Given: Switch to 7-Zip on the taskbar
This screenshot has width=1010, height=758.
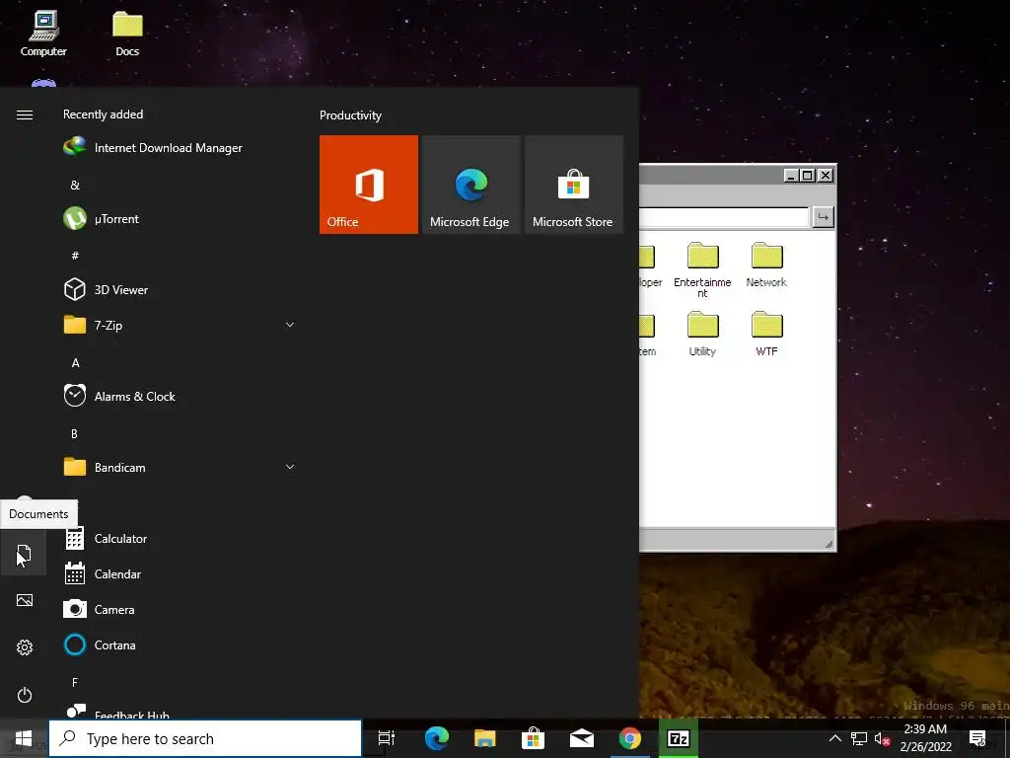Looking at the screenshot, I should point(679,738).
